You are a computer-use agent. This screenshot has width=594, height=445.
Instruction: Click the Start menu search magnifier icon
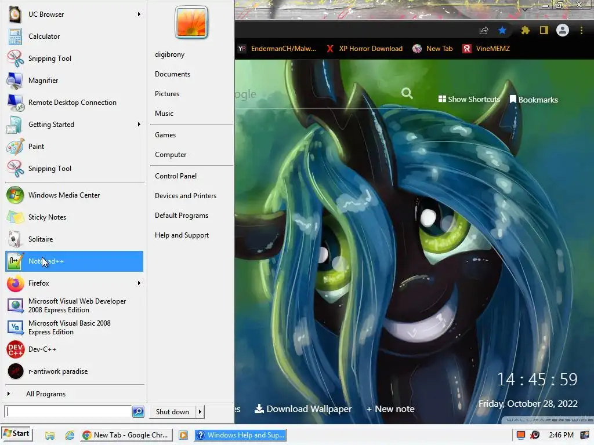[138, 412]
